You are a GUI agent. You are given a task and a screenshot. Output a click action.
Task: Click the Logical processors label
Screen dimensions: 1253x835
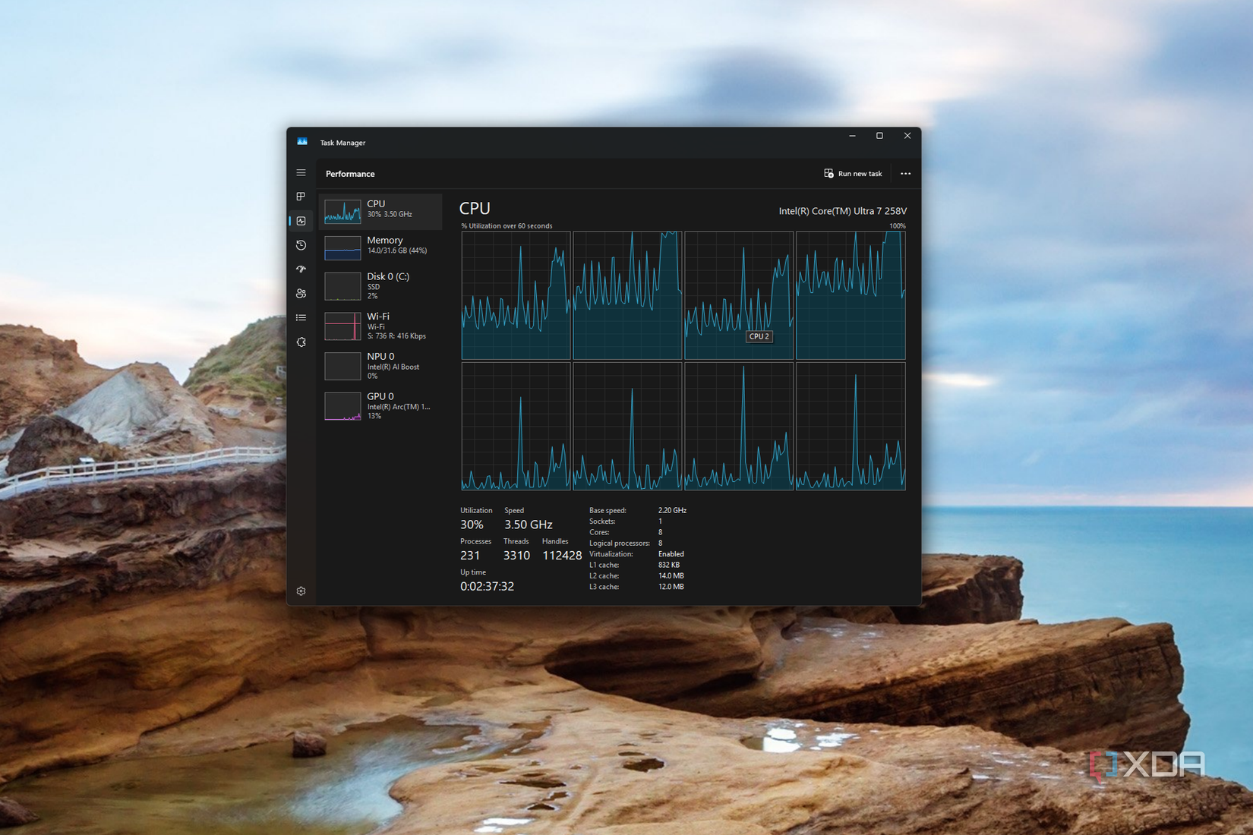(x=620, y=543)
